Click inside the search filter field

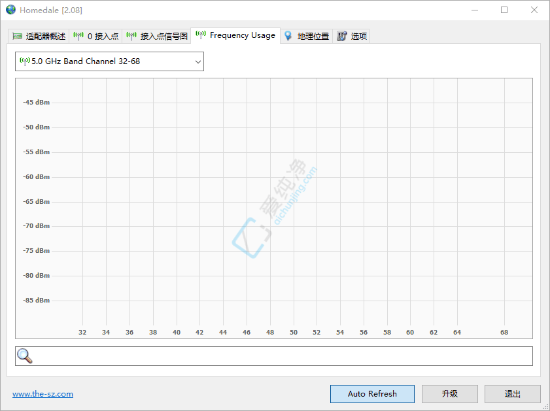point(273,356)
